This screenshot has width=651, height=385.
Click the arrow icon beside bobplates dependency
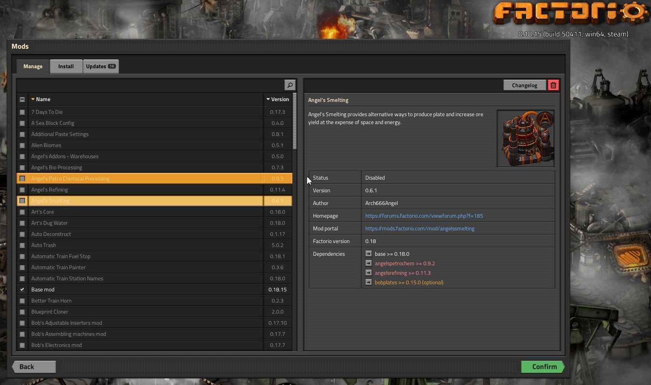(369, 282)
